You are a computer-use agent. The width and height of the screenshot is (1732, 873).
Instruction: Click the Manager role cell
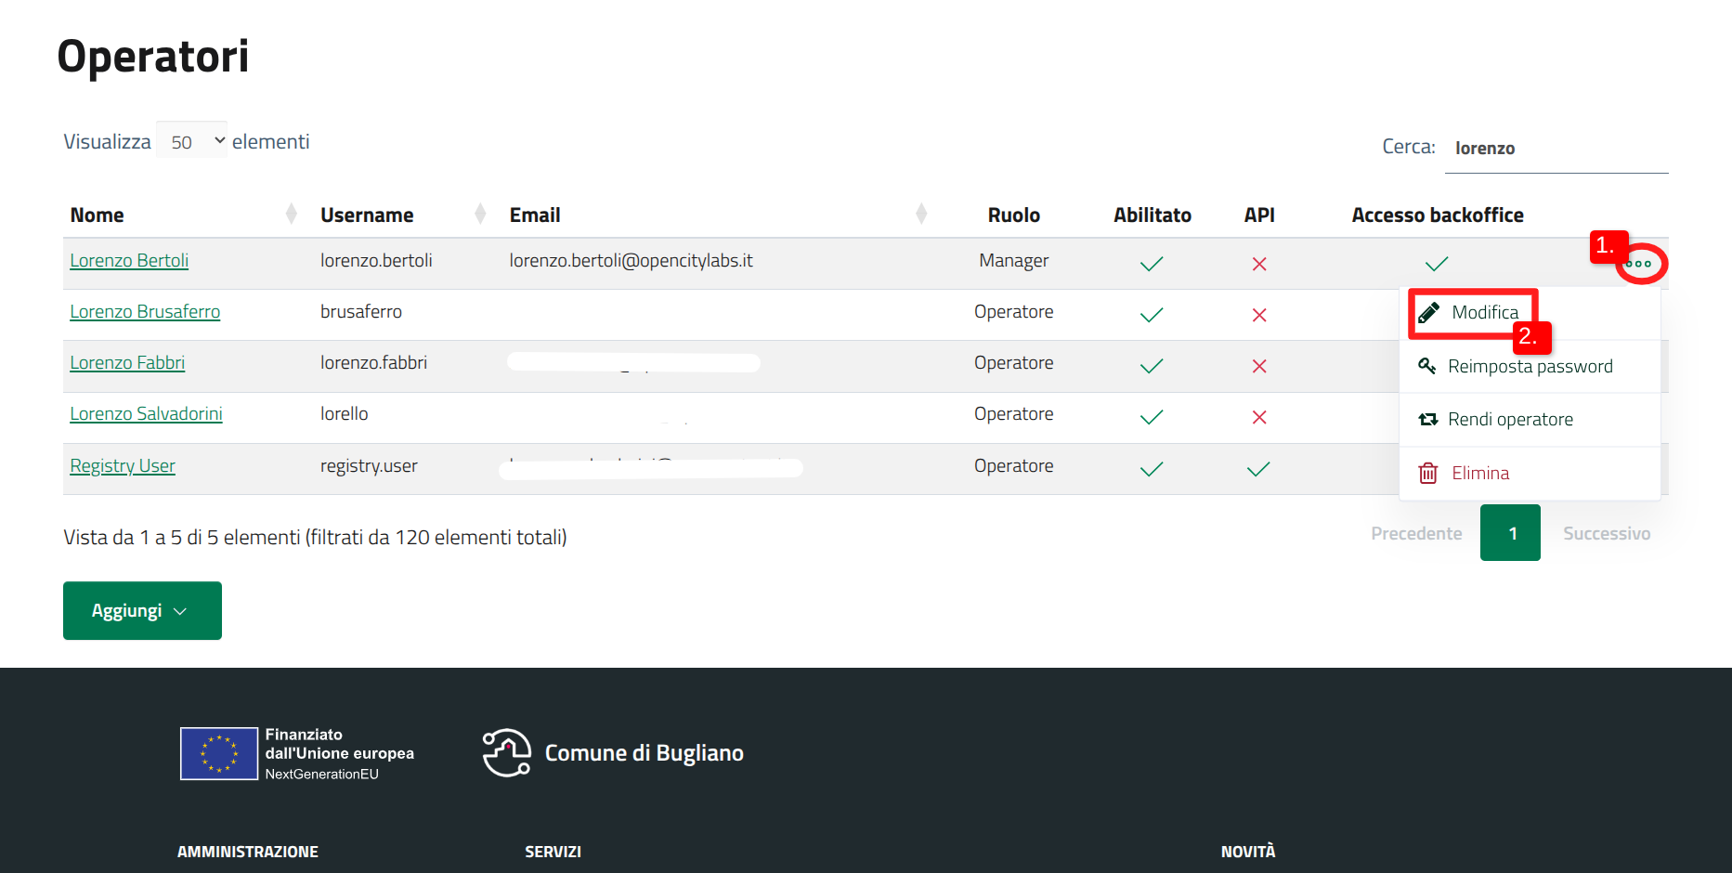click(x=1013, y=260)
